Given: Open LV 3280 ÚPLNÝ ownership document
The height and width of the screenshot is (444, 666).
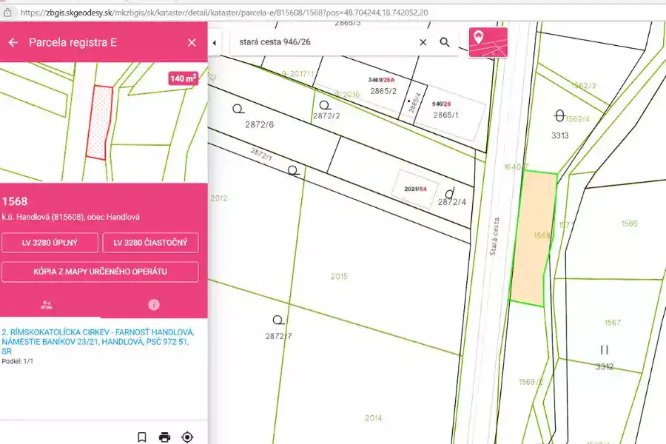Looking at the screenshot, I should pyautogui.click(x=50, y=242).
